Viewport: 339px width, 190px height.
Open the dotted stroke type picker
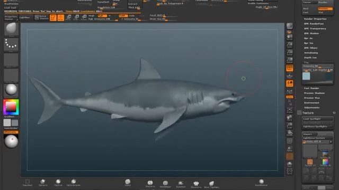[11, 44]
